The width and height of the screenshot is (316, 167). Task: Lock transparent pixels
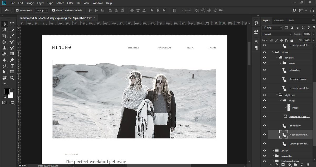[x=271, y=40]
